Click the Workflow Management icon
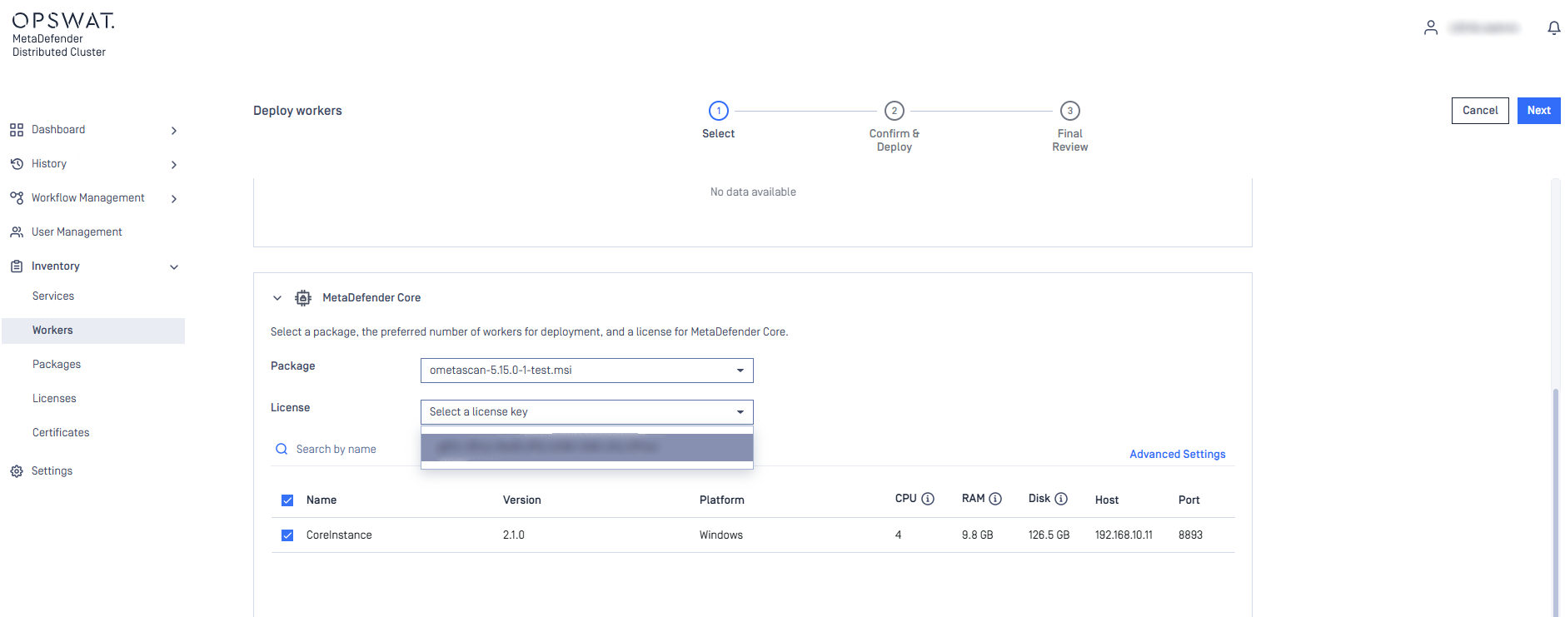This screenshot has width=1565, height=617. 17,198
